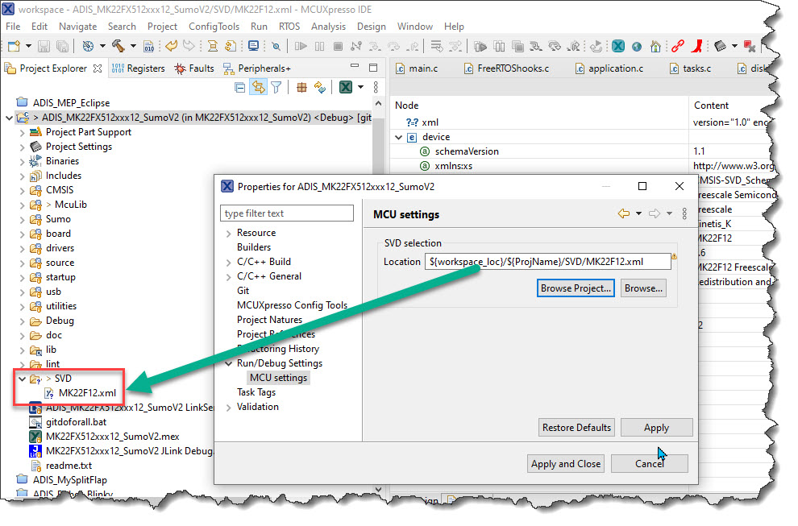Click the Browse Project... button
This screenshot has height=526, width=798.
click(x=576, y=288)
